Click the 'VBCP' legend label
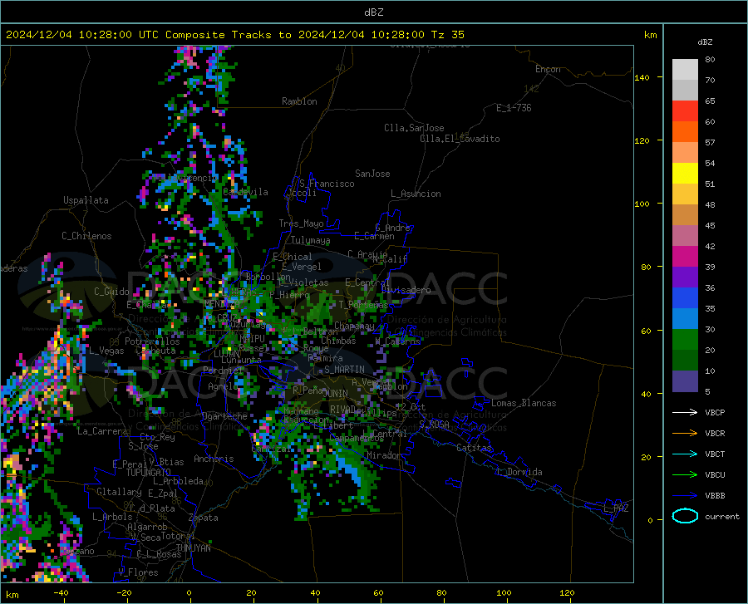The height and width of the screenshot is (604, 748). pos(715,412)
